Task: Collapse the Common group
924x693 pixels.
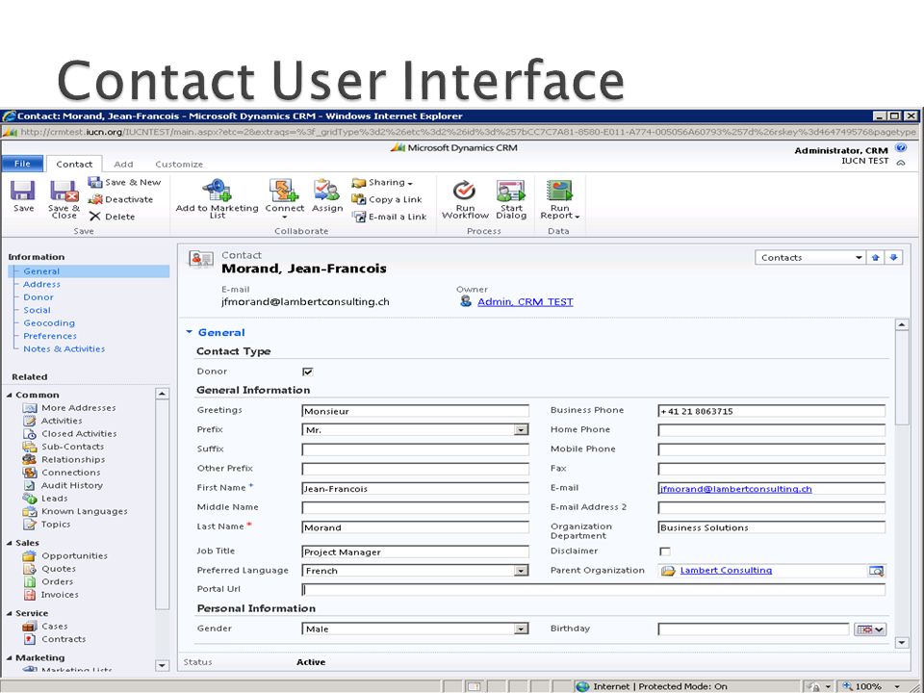Action: tap(9, 395)
